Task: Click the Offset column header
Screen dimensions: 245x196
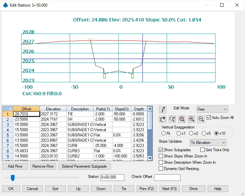Action: (27, 109)
